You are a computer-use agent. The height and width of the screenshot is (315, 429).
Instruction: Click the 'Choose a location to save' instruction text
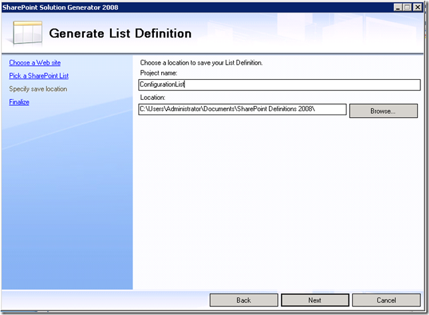click(x=201, y=63)
